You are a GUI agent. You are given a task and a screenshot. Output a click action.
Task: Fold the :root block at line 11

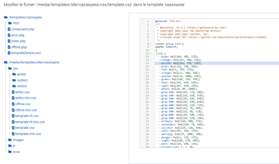150,54
